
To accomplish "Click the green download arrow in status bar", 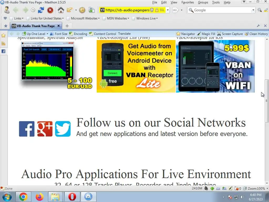I will coord(212,188).
